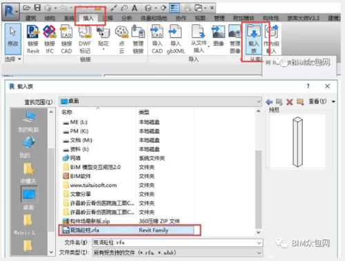Expand the 文件类型 filter dropdown
The image size is (345, 261).
point(259,253)
